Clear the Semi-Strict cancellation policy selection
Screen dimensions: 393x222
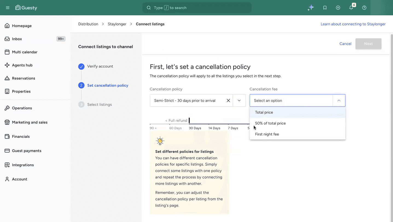[x=228, y=101]
